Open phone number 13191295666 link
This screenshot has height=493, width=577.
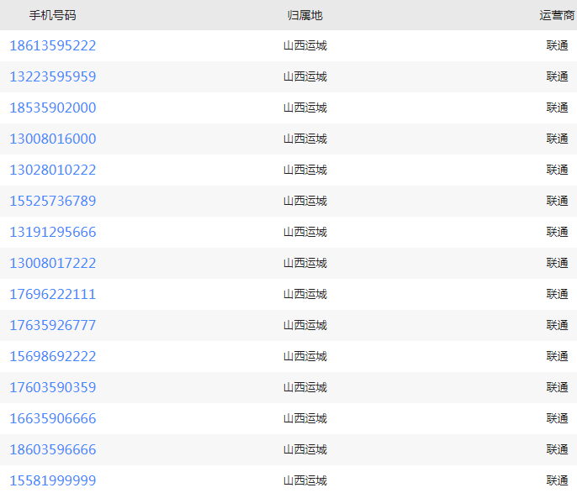click(53, 232)
